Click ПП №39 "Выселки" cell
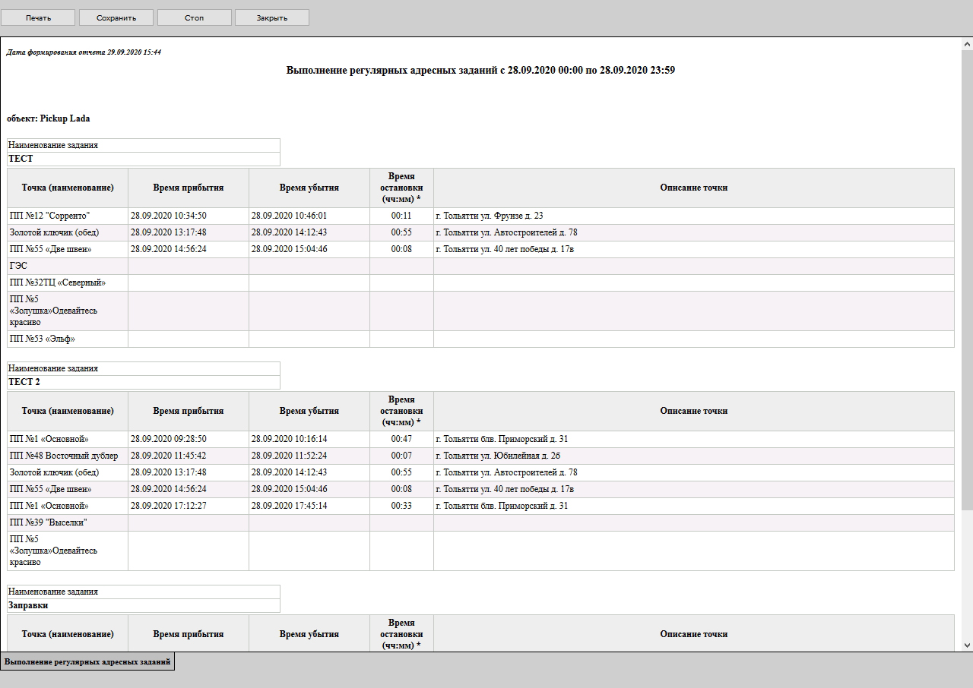Viewport: 973px width, 688px height. click(x=68, y=522)
